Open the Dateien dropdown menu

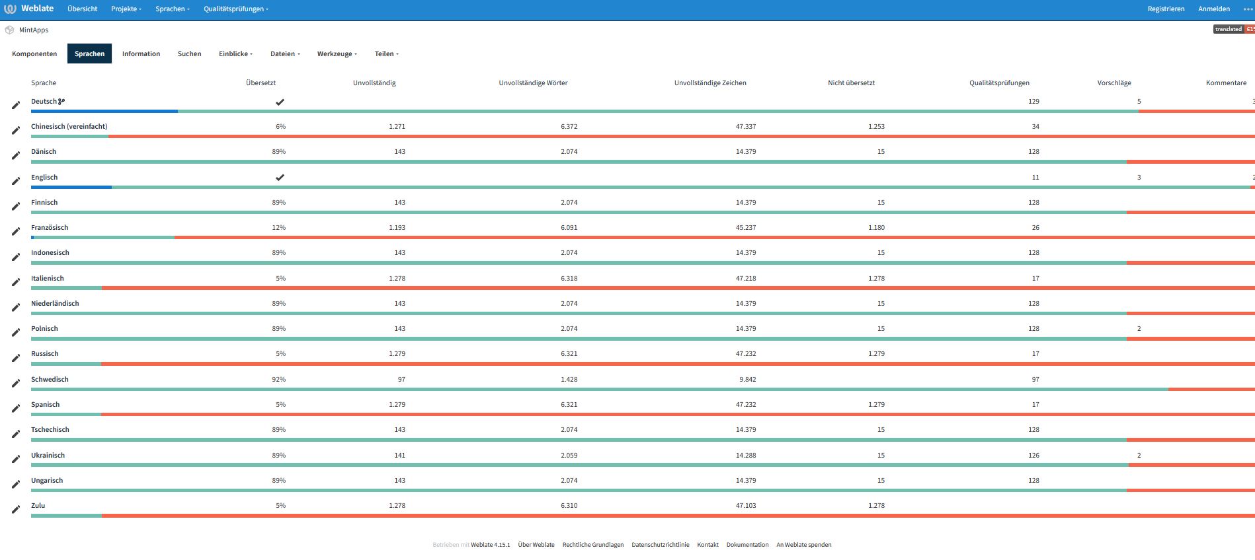(x=285, y=54)
